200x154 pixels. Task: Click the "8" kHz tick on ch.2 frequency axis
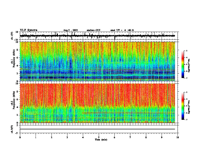click(x=17, y=92)
